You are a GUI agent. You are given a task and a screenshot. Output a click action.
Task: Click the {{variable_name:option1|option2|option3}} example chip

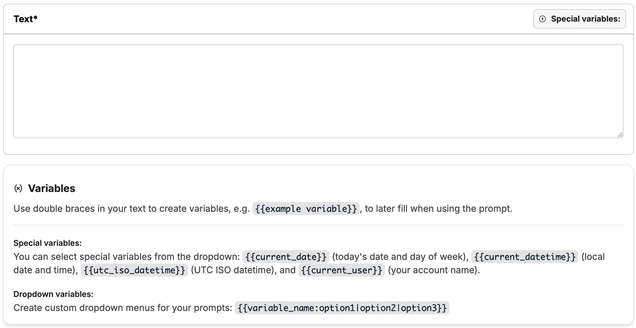pos(342,308)
